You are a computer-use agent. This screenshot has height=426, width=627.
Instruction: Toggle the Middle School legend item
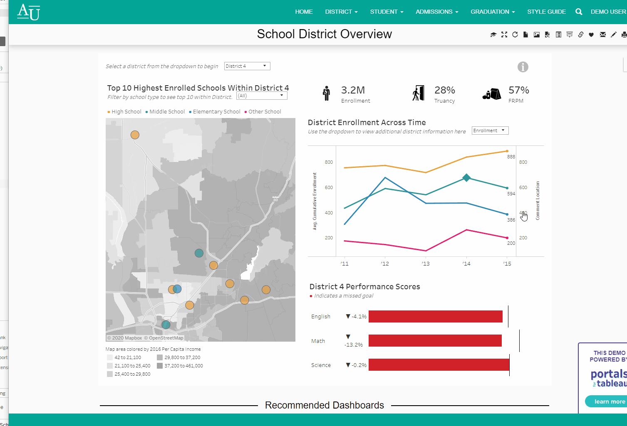[167, 112]
